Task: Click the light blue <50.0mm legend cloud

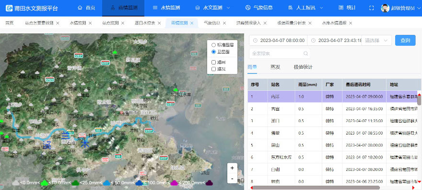Action: tap(107, 183)
